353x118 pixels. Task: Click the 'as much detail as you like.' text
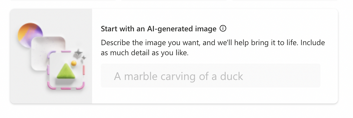coord(145,53)
